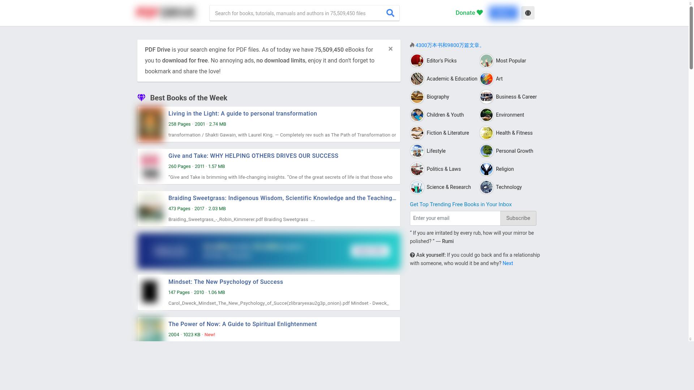Focus the Enter your email field
The height and width of the screenshot is (390, 694).
point(455,218)
